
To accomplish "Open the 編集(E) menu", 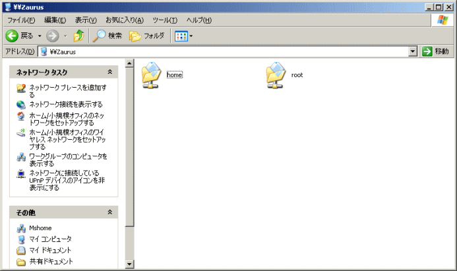I will click(x=55, y=20).
